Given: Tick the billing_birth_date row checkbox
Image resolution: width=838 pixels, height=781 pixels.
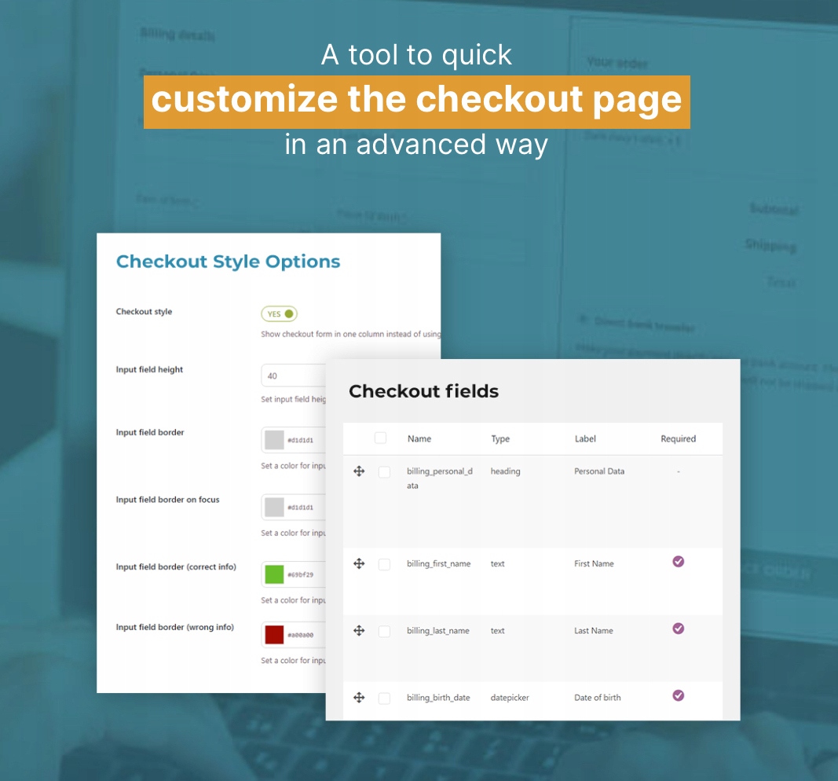Looking at the screenshot, I should click(384, 698).
